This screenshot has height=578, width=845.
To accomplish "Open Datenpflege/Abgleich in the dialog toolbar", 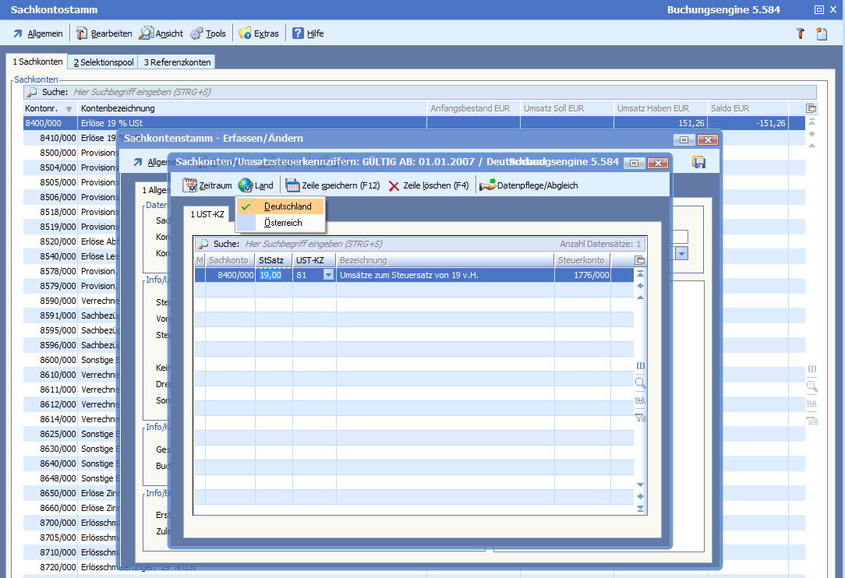I will (x=529, y=185).
